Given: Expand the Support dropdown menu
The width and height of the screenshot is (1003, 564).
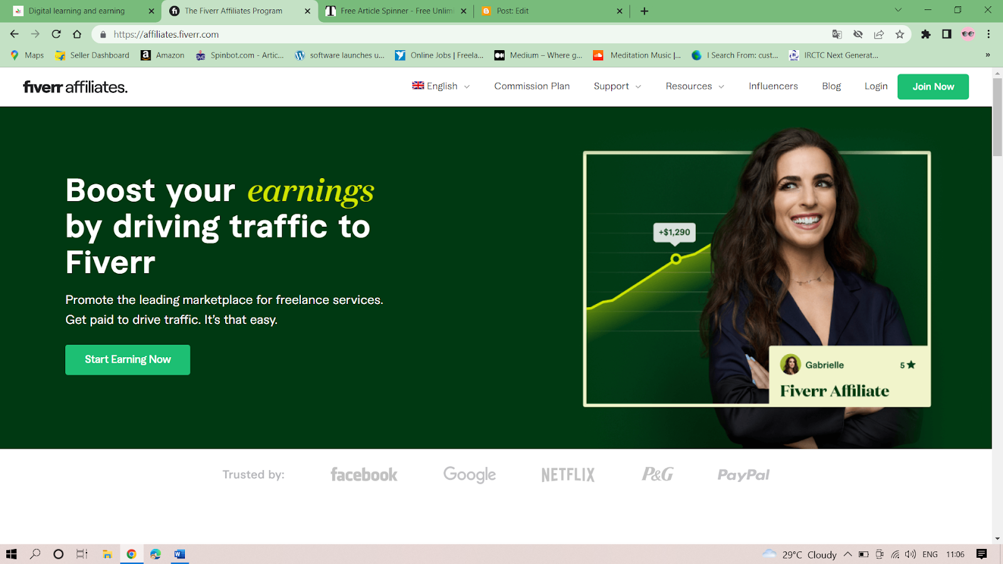Looking at the screenshot, I should point(617,86).
